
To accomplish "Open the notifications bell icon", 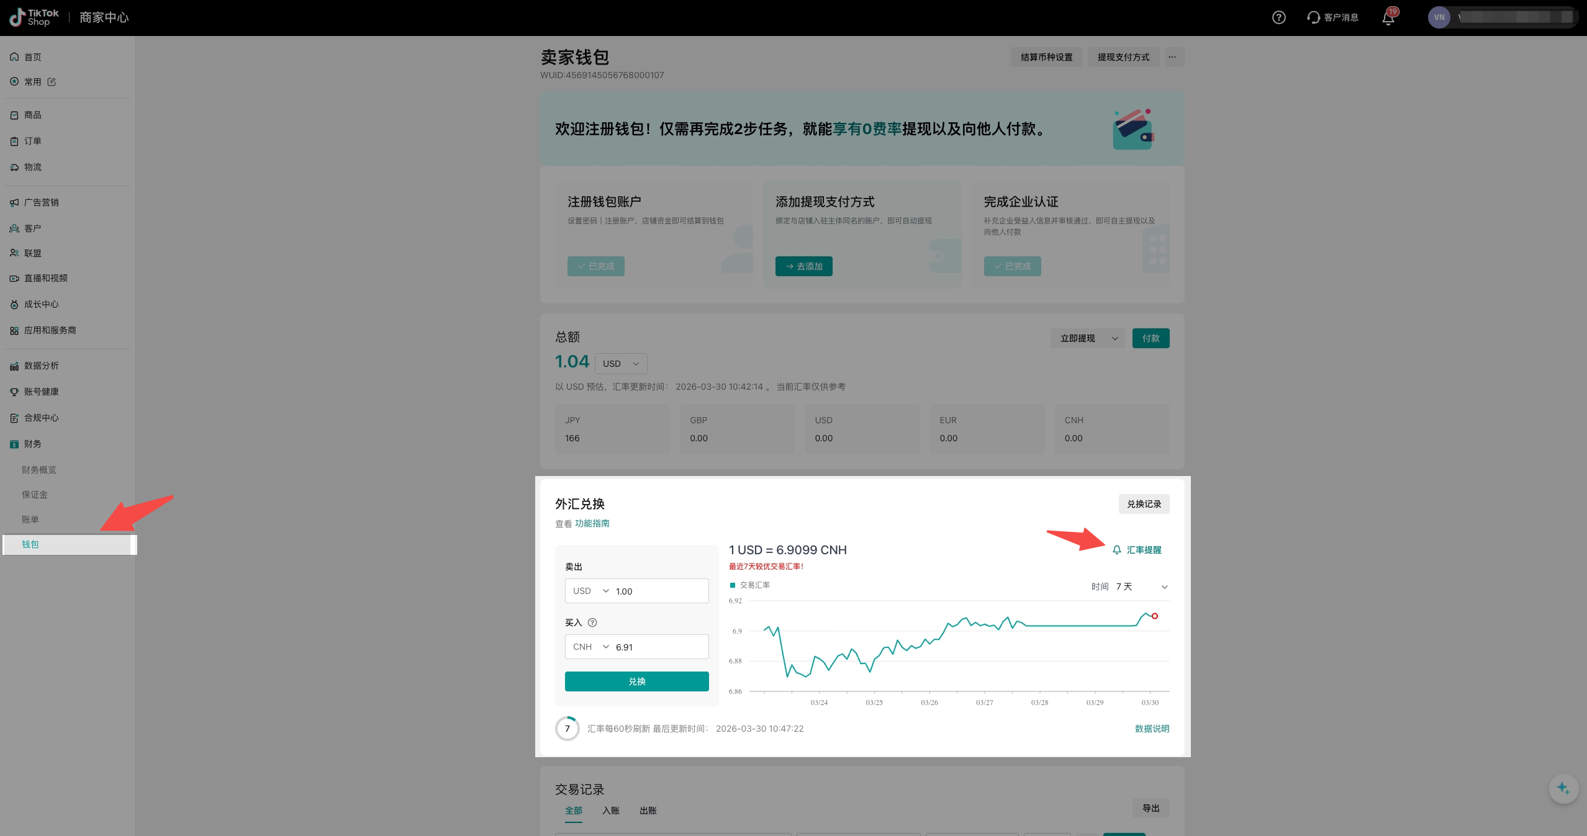I will click(x=1388, y=17).
